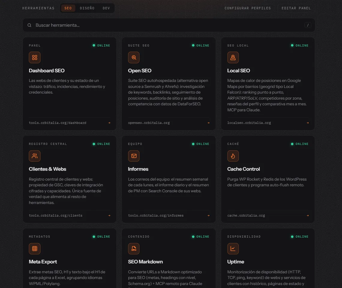The width and height of the screenshot is (342, 288).
Task: Click arrow next to localseo.orbitalia.org
Action: [x=308, y=123]
